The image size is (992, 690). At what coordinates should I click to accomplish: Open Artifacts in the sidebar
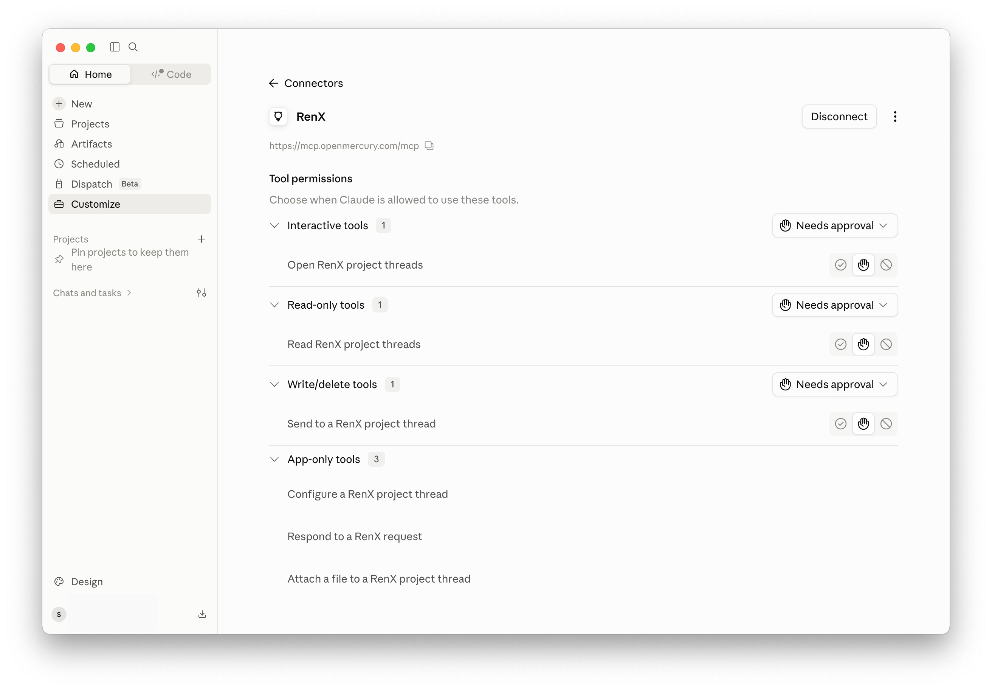(x=130, y=144)
